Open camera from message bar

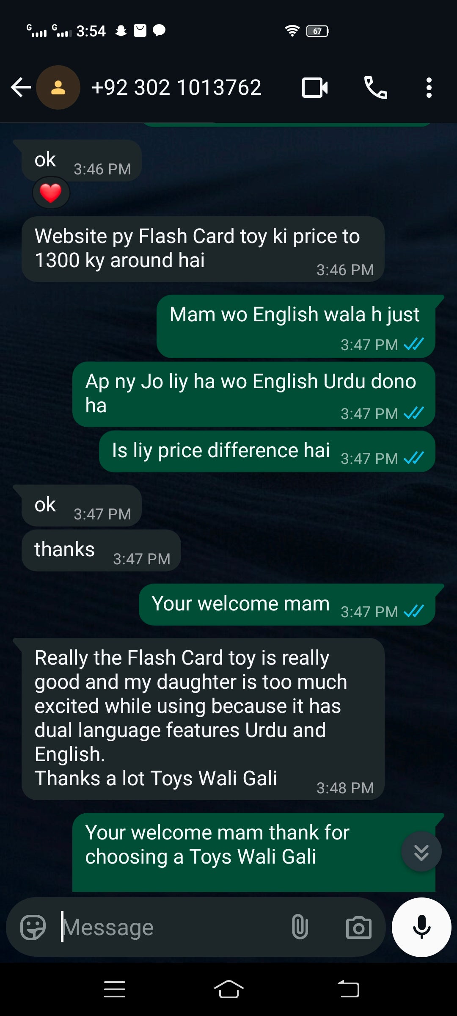pos(359,928)
